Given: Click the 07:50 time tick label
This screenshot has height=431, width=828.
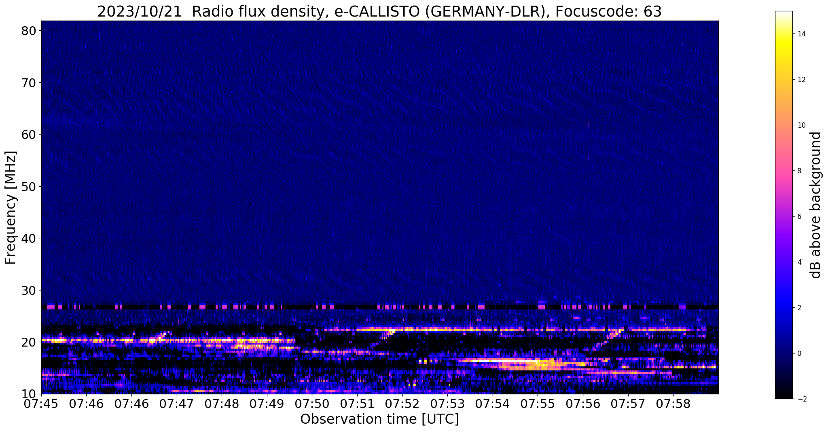Looking at the screenshot, I should (312, 404).
